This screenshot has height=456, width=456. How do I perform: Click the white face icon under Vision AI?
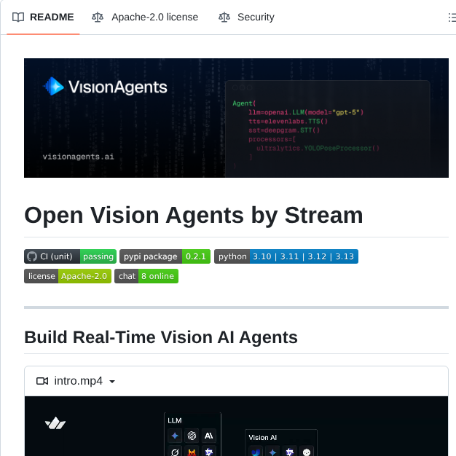tap(307, 451)
